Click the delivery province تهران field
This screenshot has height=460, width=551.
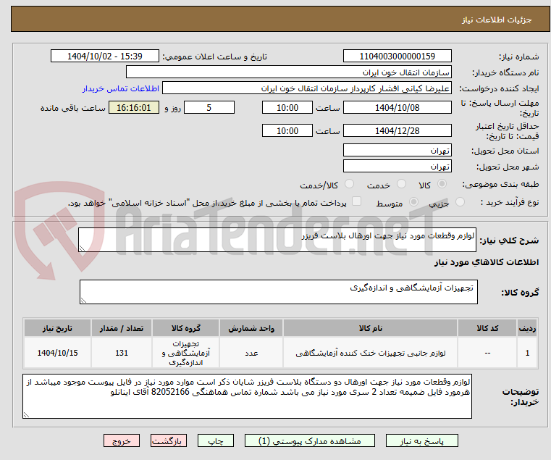[397, 150]
